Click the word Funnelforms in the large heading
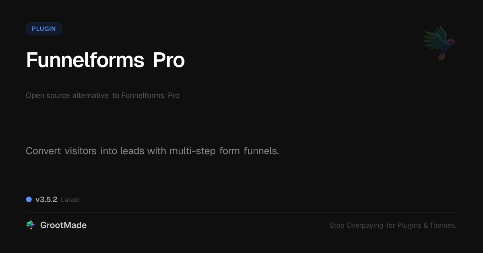The height and width of the screenshot is (253, 483). click(x=85, y=60)
